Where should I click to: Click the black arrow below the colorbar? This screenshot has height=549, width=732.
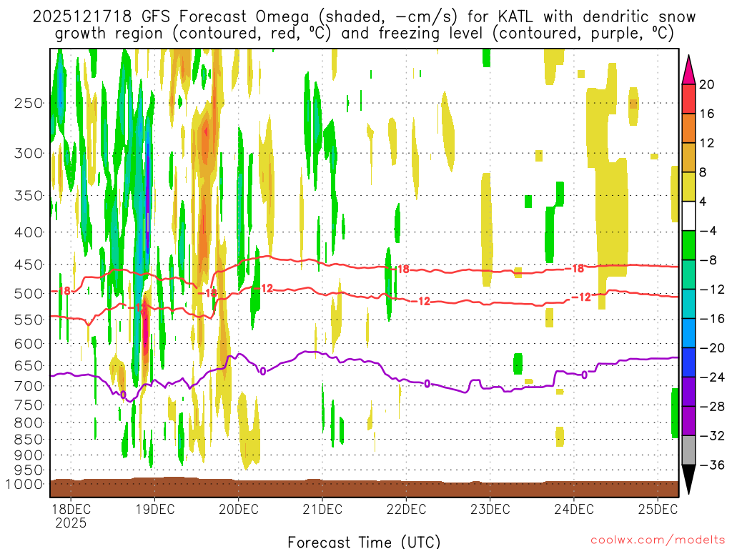click(x=688, y=480)
